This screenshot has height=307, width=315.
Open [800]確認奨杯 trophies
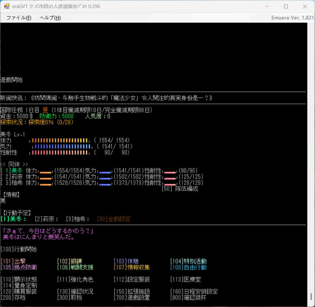coord(188,297)
